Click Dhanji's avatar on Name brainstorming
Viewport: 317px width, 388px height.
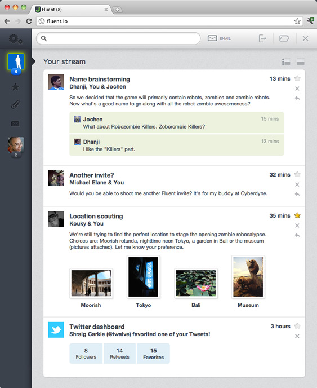tap(56, 82)
